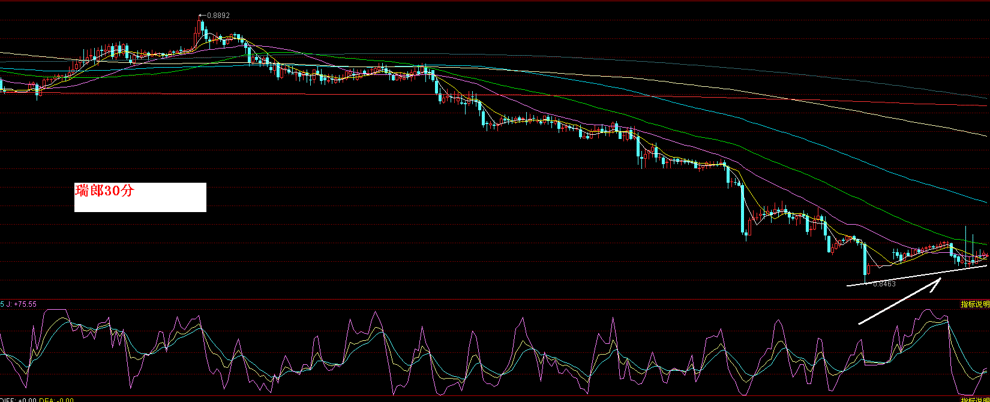Click the small arrow marker beside 0.8463
Viewport: 990px width, 402px height.
(867, 283)
